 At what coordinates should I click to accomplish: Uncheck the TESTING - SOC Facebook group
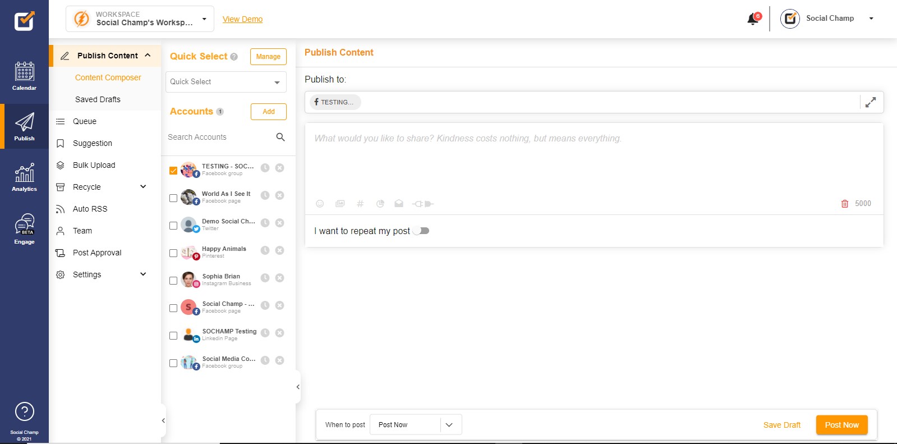click(x=173, y=171)
